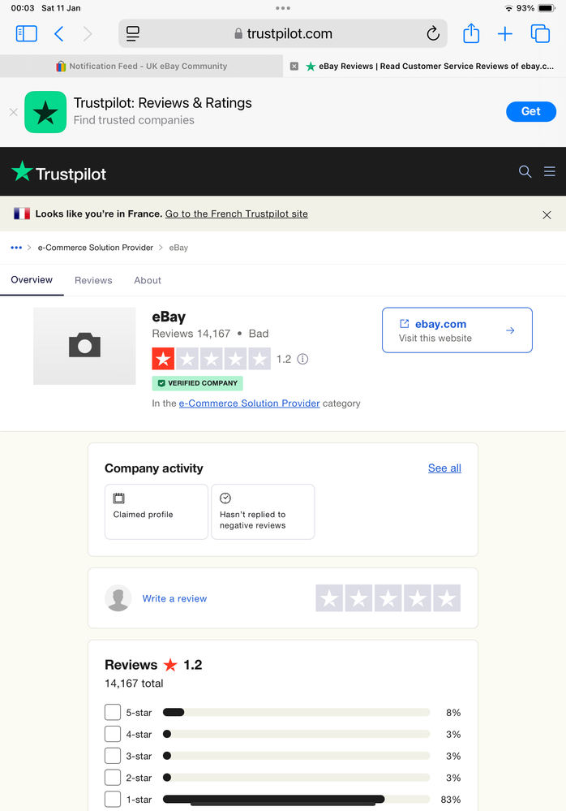The width and height of the screenshot is (566, 811).
Task: Open Trustpilot search
Action: click(525, 172)
